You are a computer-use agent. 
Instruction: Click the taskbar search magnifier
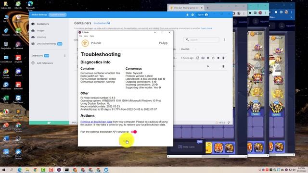click(12, 170)
